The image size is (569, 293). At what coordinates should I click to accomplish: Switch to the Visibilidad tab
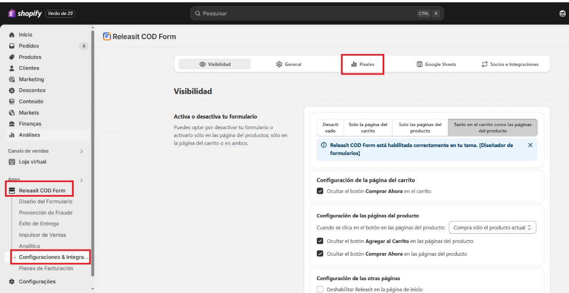point(215,64)
